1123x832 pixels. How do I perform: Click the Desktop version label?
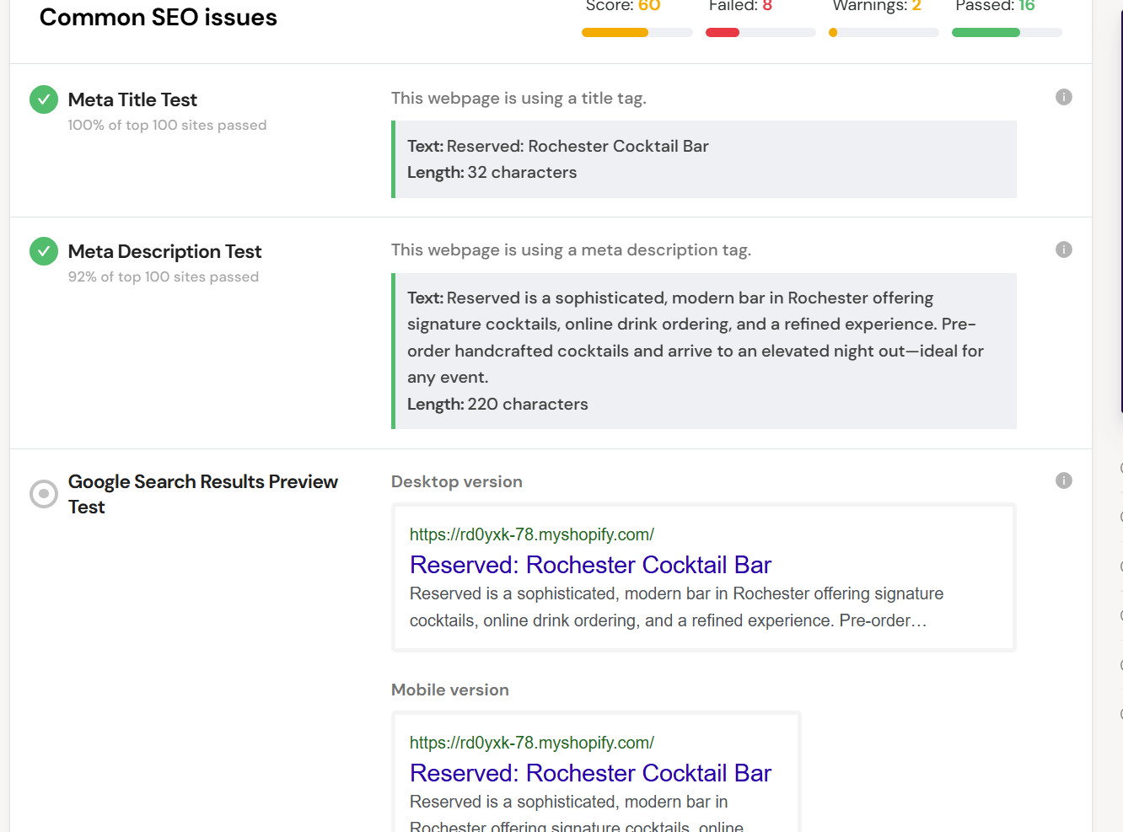(457, 481)
